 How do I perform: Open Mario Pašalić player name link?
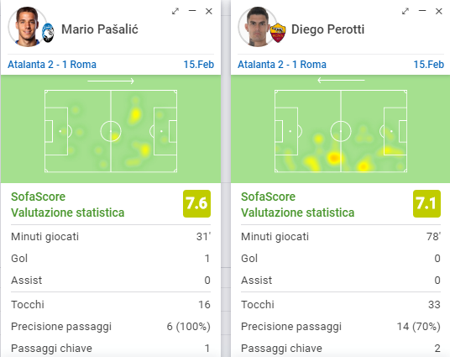coord(100,29)
